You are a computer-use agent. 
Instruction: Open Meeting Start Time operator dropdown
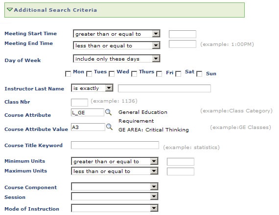point(116,34)
